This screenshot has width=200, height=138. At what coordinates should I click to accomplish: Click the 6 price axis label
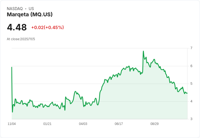click(x=191, y=66)
